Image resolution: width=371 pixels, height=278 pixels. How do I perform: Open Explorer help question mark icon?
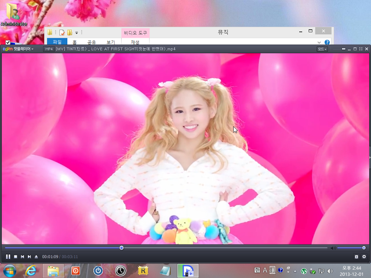(327, 42)
